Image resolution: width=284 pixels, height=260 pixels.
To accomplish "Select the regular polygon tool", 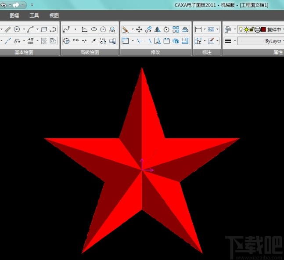I will pos(103,29).
